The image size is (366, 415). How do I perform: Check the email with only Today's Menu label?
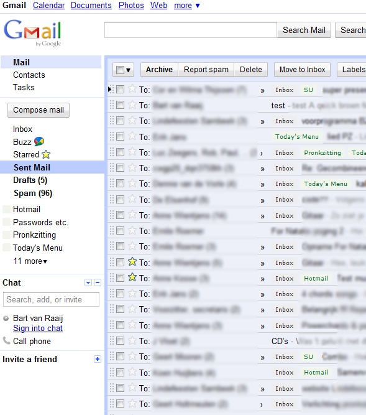pos(120,136)
